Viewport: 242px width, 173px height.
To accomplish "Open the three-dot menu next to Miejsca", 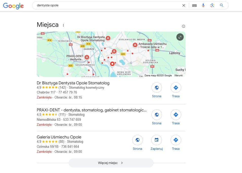I will pos(63,25).
